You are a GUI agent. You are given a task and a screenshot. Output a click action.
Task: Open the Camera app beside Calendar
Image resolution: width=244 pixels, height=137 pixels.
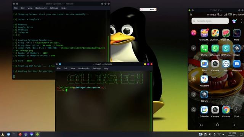click(x=215, y=110)
